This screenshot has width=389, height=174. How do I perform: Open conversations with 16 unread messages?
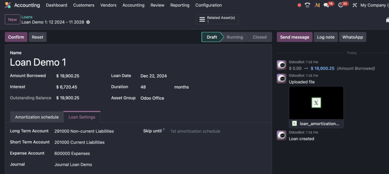click(326, 5)
